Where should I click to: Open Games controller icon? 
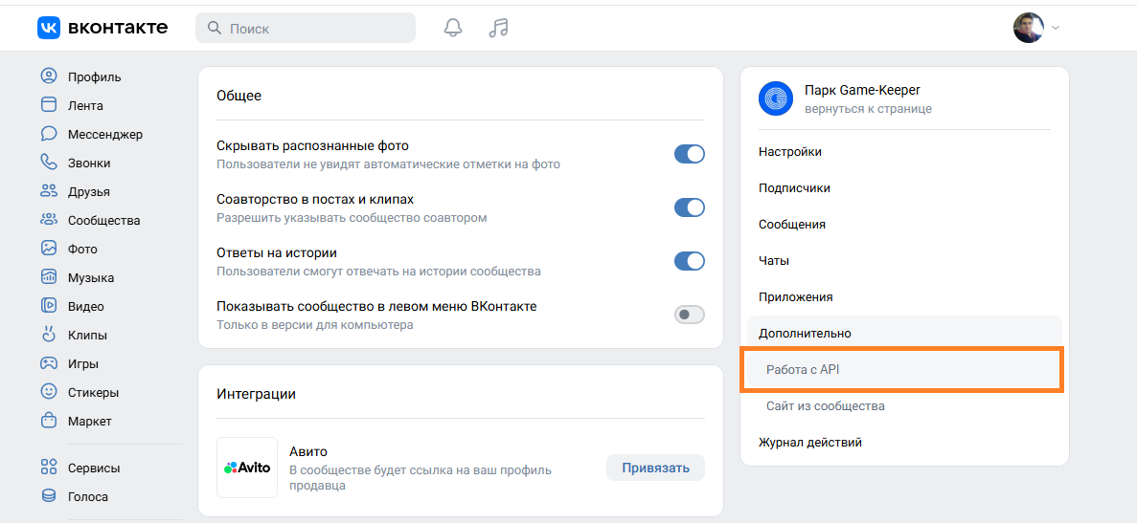coord(49,363)
